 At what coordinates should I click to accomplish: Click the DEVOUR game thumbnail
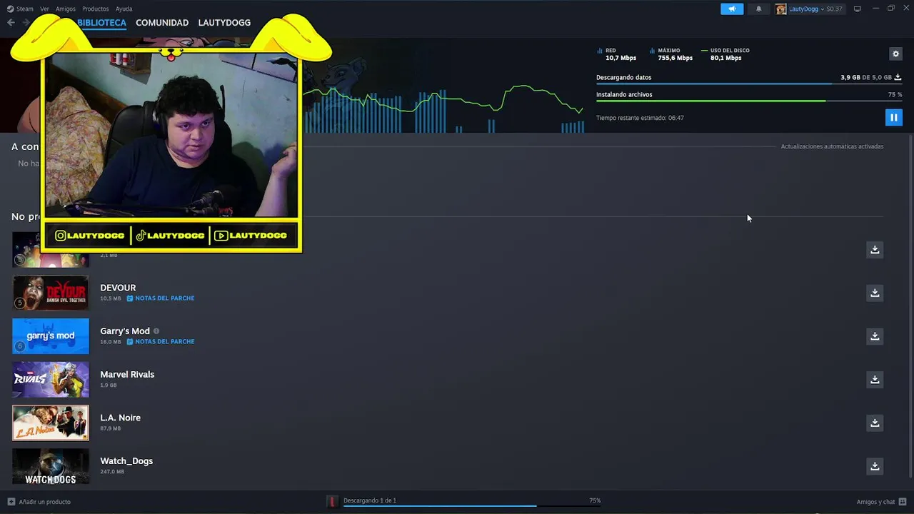click(x=51, y=293)
